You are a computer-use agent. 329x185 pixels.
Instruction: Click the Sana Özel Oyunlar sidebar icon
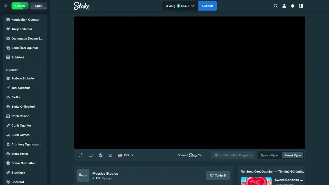tap(8, 48)
